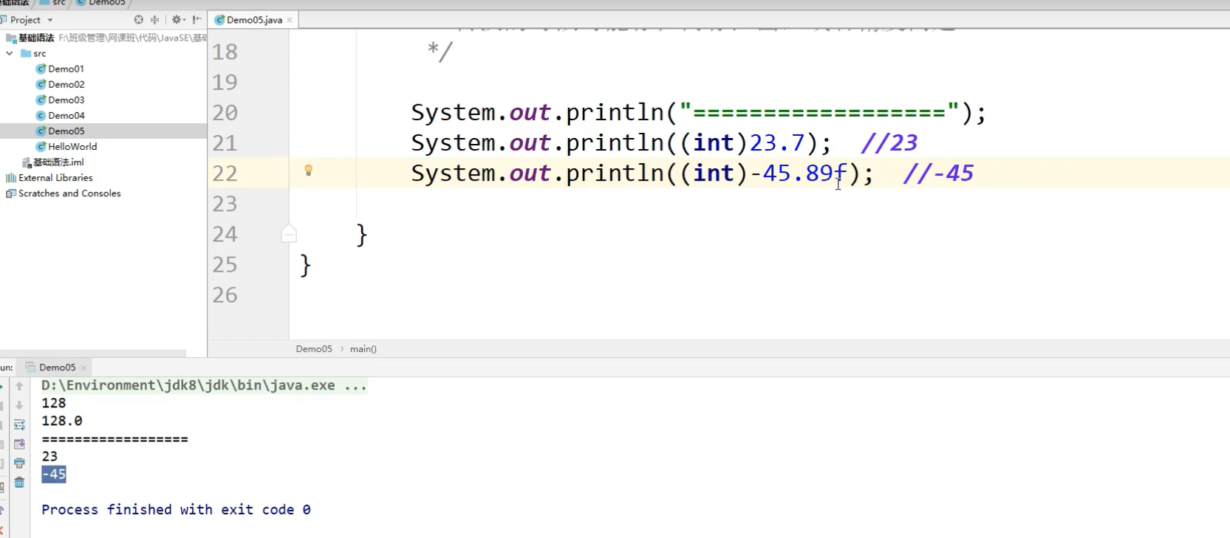Click console output line "128.0"
1230x538 pixels.
[x=62, y=421]
